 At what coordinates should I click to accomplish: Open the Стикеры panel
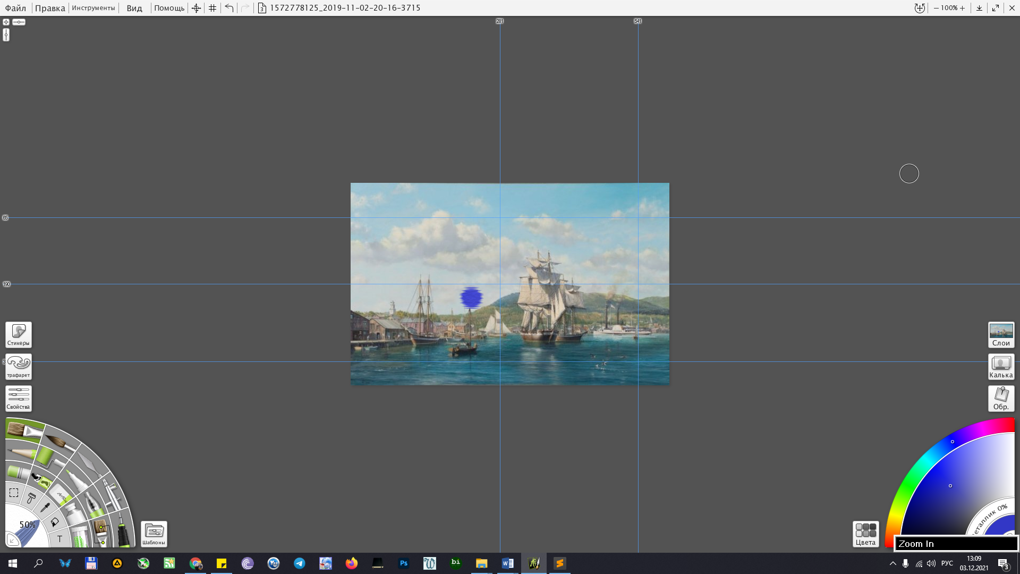[19, 335]
